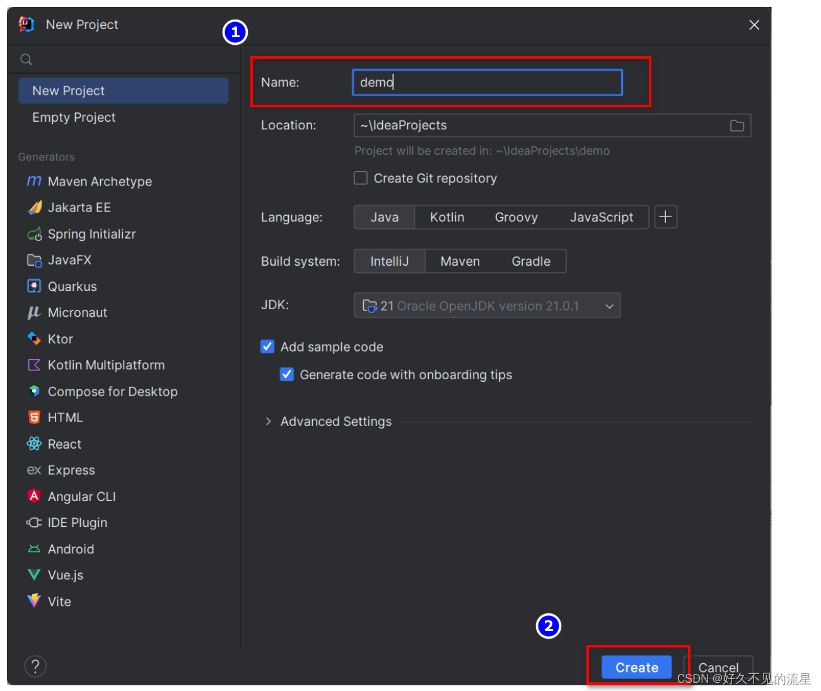This screenshot has height=691, width=821.
Task: Click the JavaFX generator icon
Action: [x=34, y=260]
